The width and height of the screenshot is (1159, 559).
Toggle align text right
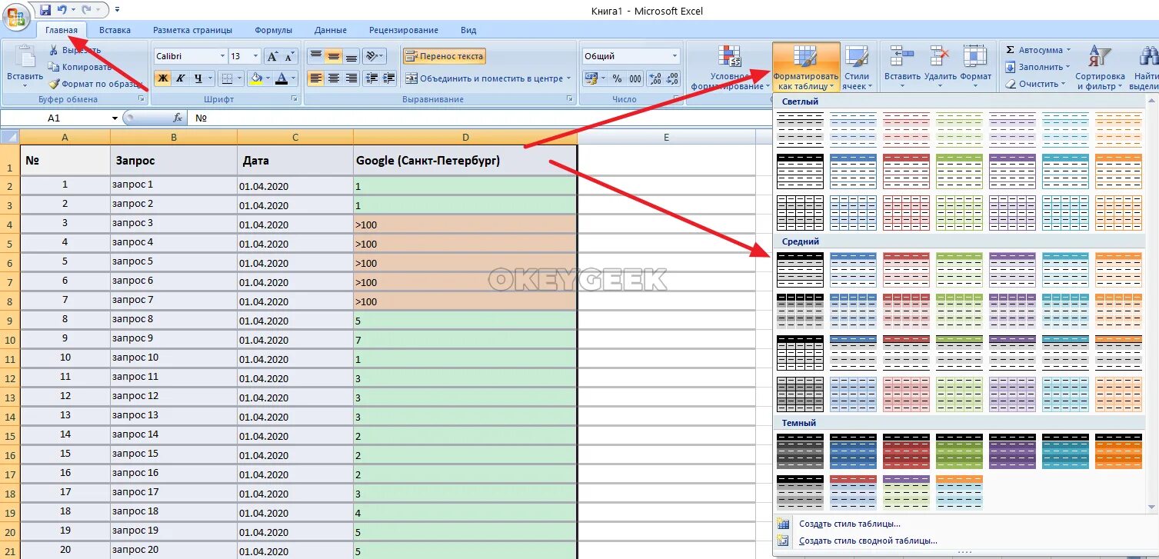click(x=351, y=78)
